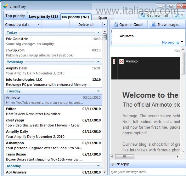Select the No priority (261) tab

76,17
